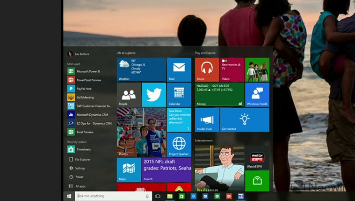Open the PowerPoint icon on the taskbar
This screenshot has width=355, height=201.
229,196
